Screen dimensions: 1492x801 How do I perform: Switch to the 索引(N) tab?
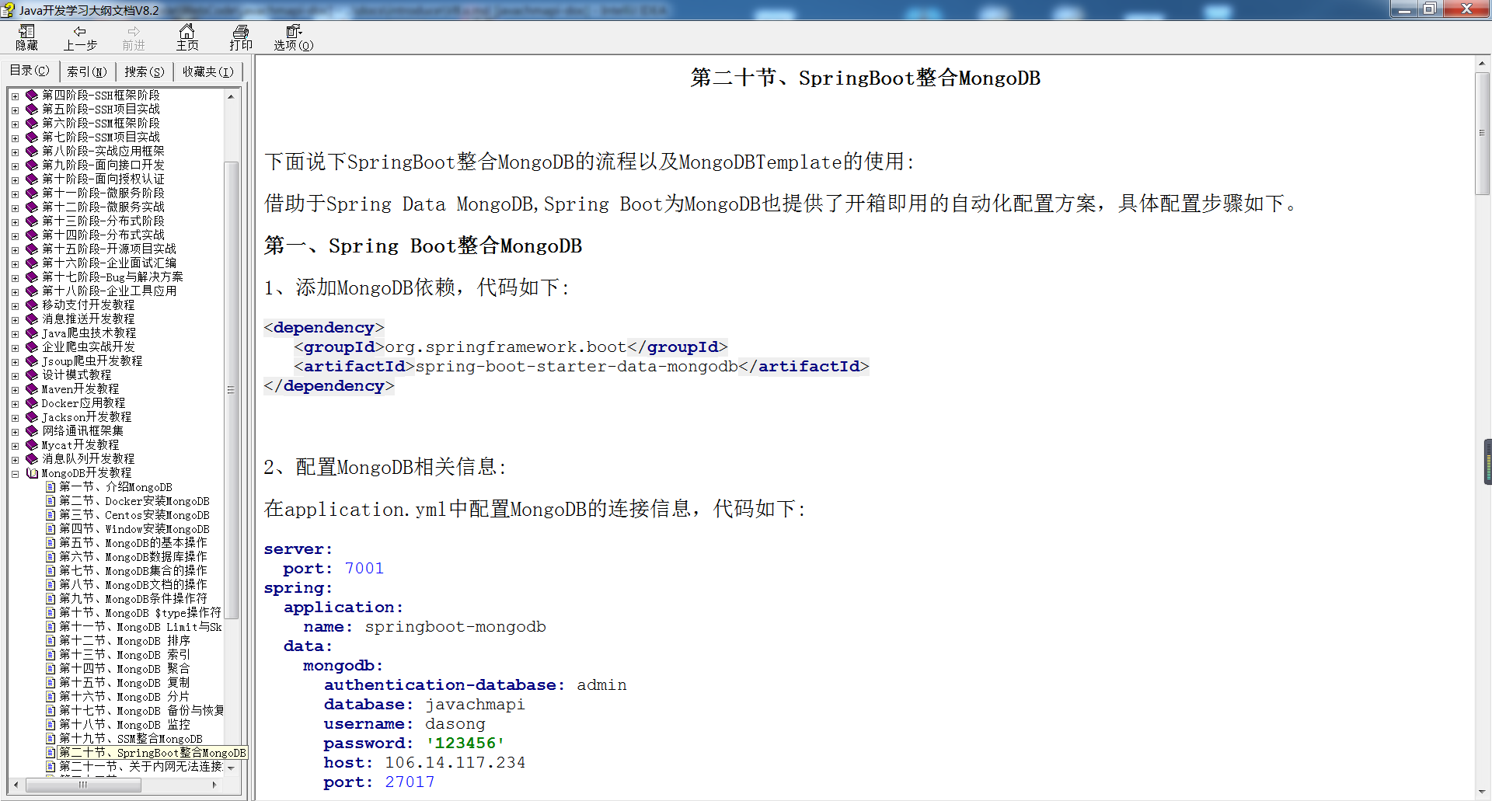(87, 71)
